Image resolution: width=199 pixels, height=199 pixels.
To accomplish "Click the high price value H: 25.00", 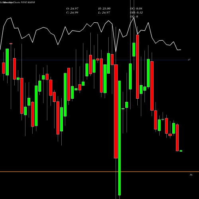I will (x=104, y=9).
